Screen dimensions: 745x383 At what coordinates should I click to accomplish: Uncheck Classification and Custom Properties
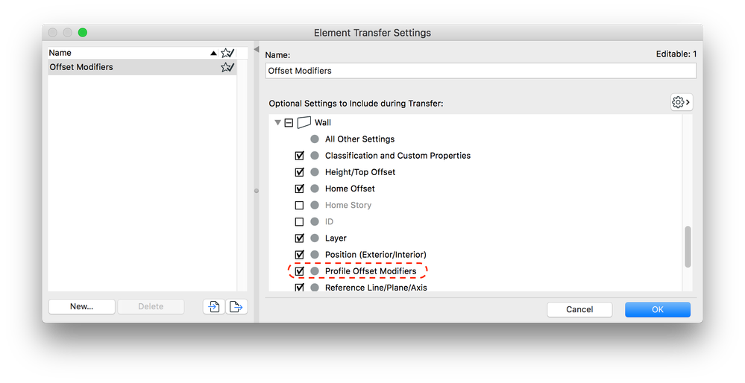[300, 156]
